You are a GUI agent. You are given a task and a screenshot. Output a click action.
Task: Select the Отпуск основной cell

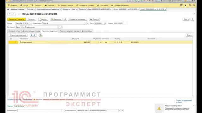[x=45, y=42]
